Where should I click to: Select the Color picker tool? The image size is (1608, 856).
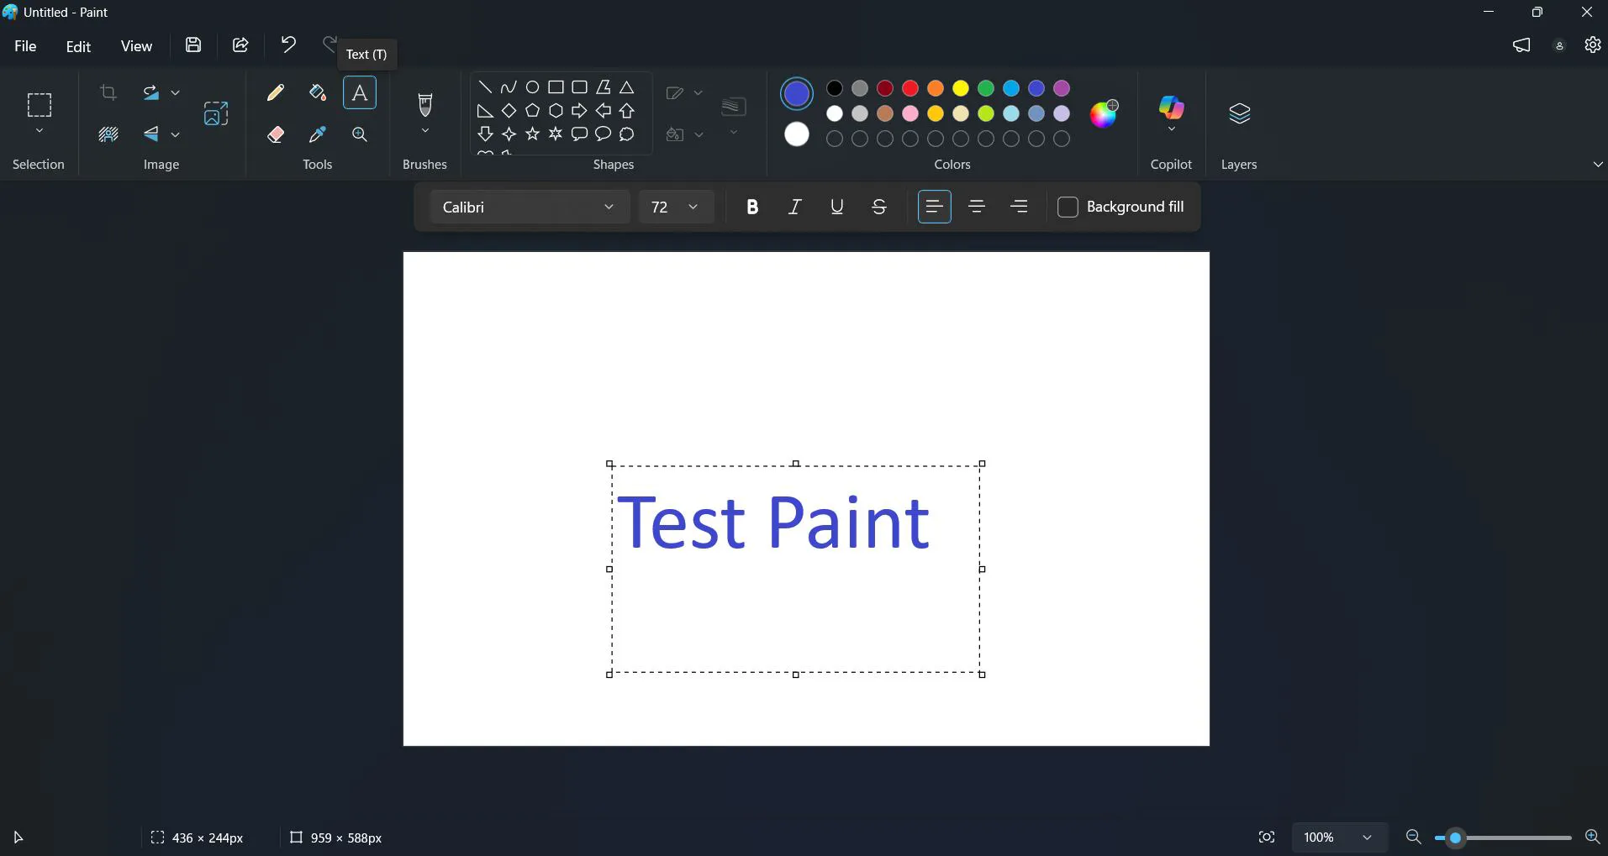(317, 134)
